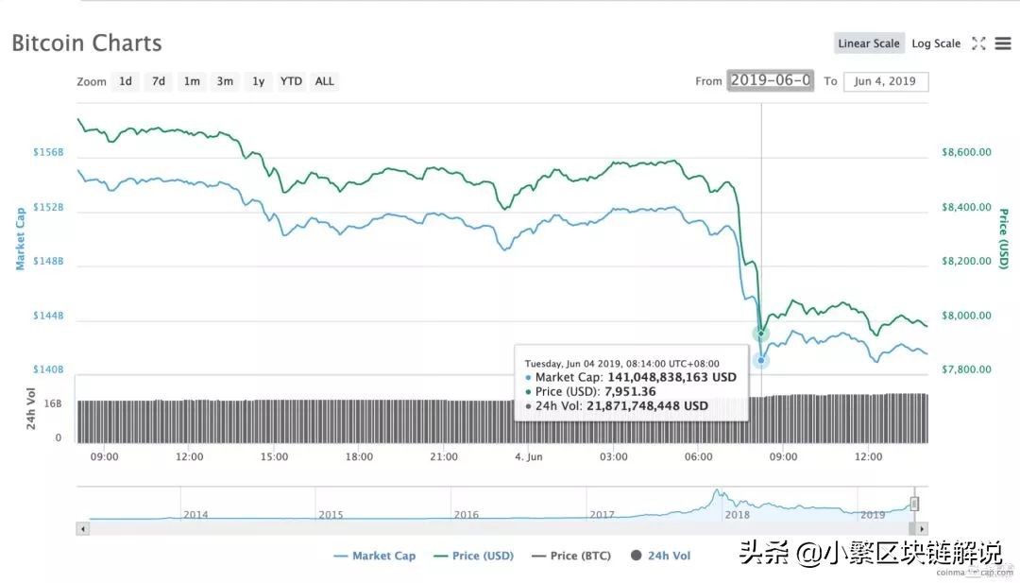Toggle the YTD zoom range

tap(291, 81)
